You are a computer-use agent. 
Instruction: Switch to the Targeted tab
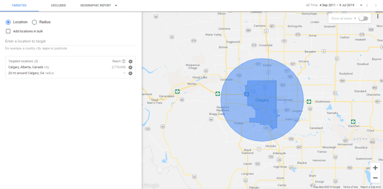[x=19, y=6]
